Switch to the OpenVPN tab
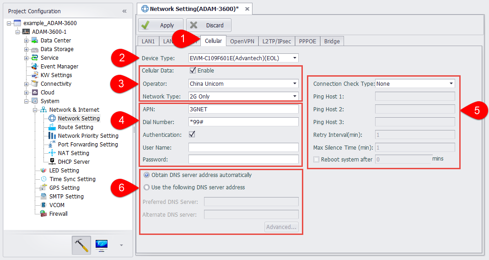Image resolution: width=489 pixels, height=260 pixels. pyautogui.click(x=242, y=41)
